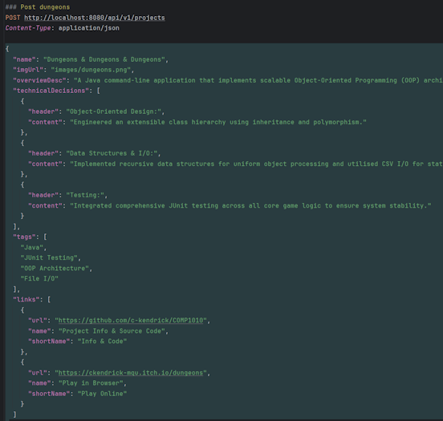Click the "Java" tag entry
The image size is (443, 421).
tap(31, 248)
